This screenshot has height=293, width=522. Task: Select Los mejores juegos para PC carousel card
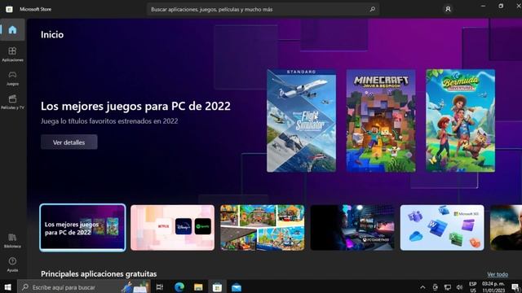(82, 228)
